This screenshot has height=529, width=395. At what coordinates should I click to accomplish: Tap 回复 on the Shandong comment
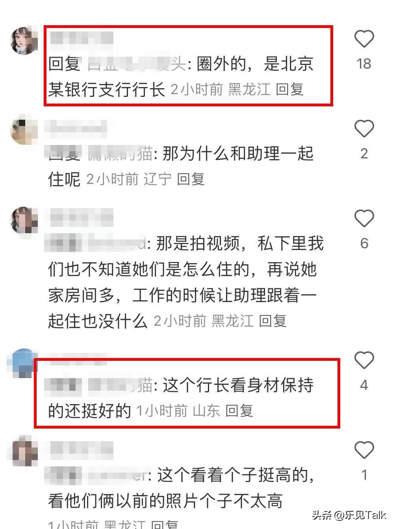pos(239,411)
